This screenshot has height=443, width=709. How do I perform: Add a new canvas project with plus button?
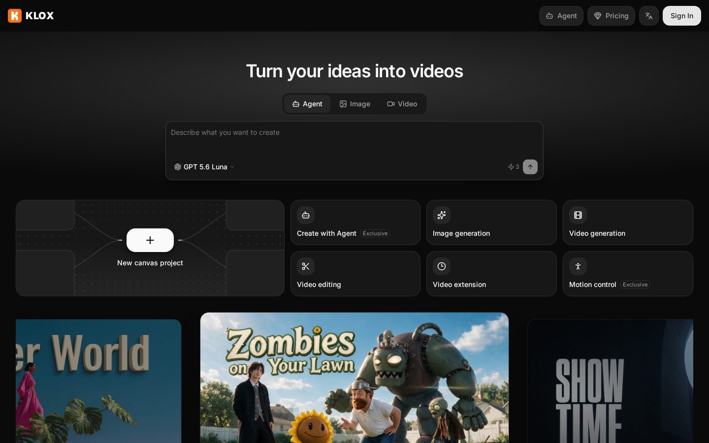coord(150,240)
